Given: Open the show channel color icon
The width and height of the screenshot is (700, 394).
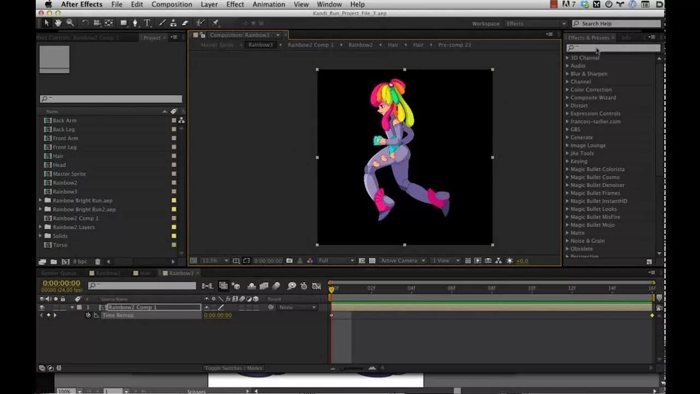Looking at the screenshot, I should point(310,260).
